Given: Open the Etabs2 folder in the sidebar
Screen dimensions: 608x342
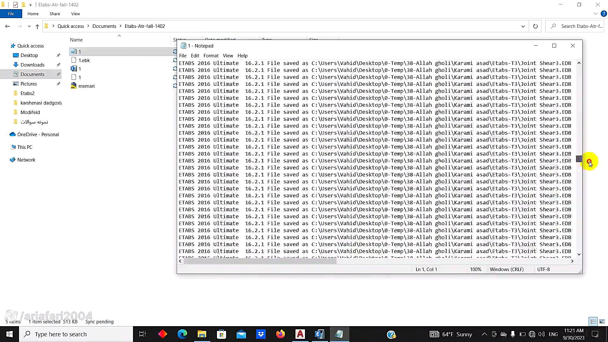Looking at the screenshot, I should (x=27, y=93).
